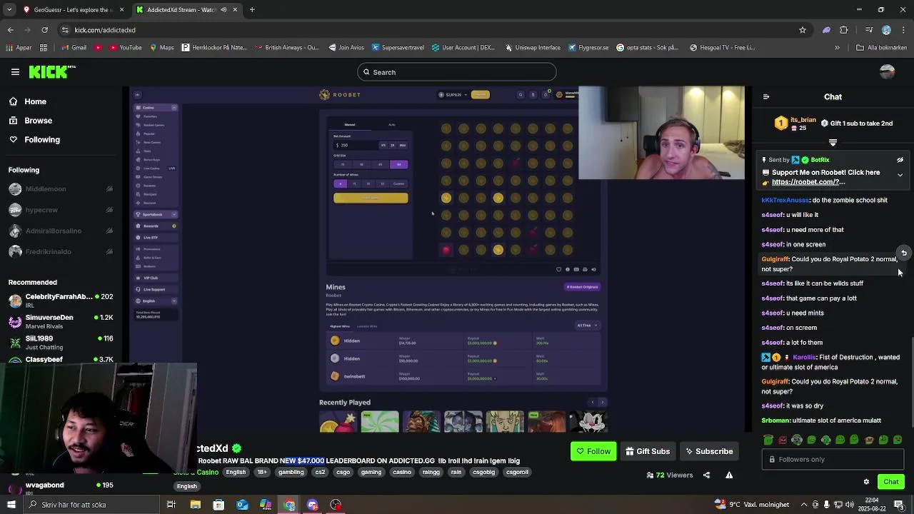Open followed channel hypecrew
Image resolution: width=914 pixels, height=514 pixels.
(x=61, y=210)
